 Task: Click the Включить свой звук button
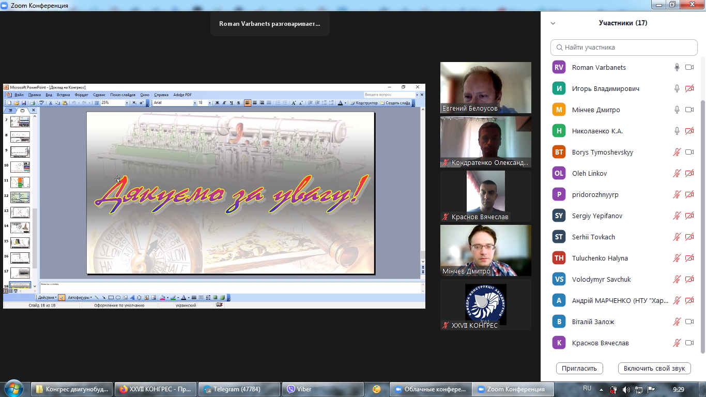point(654,368)
